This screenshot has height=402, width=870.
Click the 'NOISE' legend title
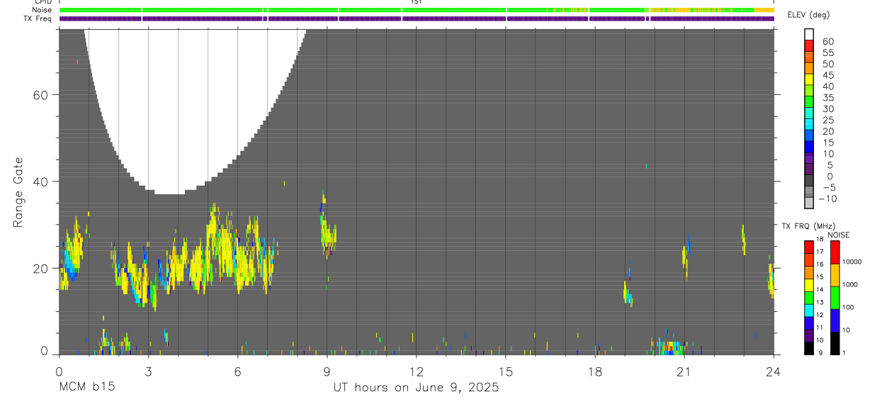(838, 235)
